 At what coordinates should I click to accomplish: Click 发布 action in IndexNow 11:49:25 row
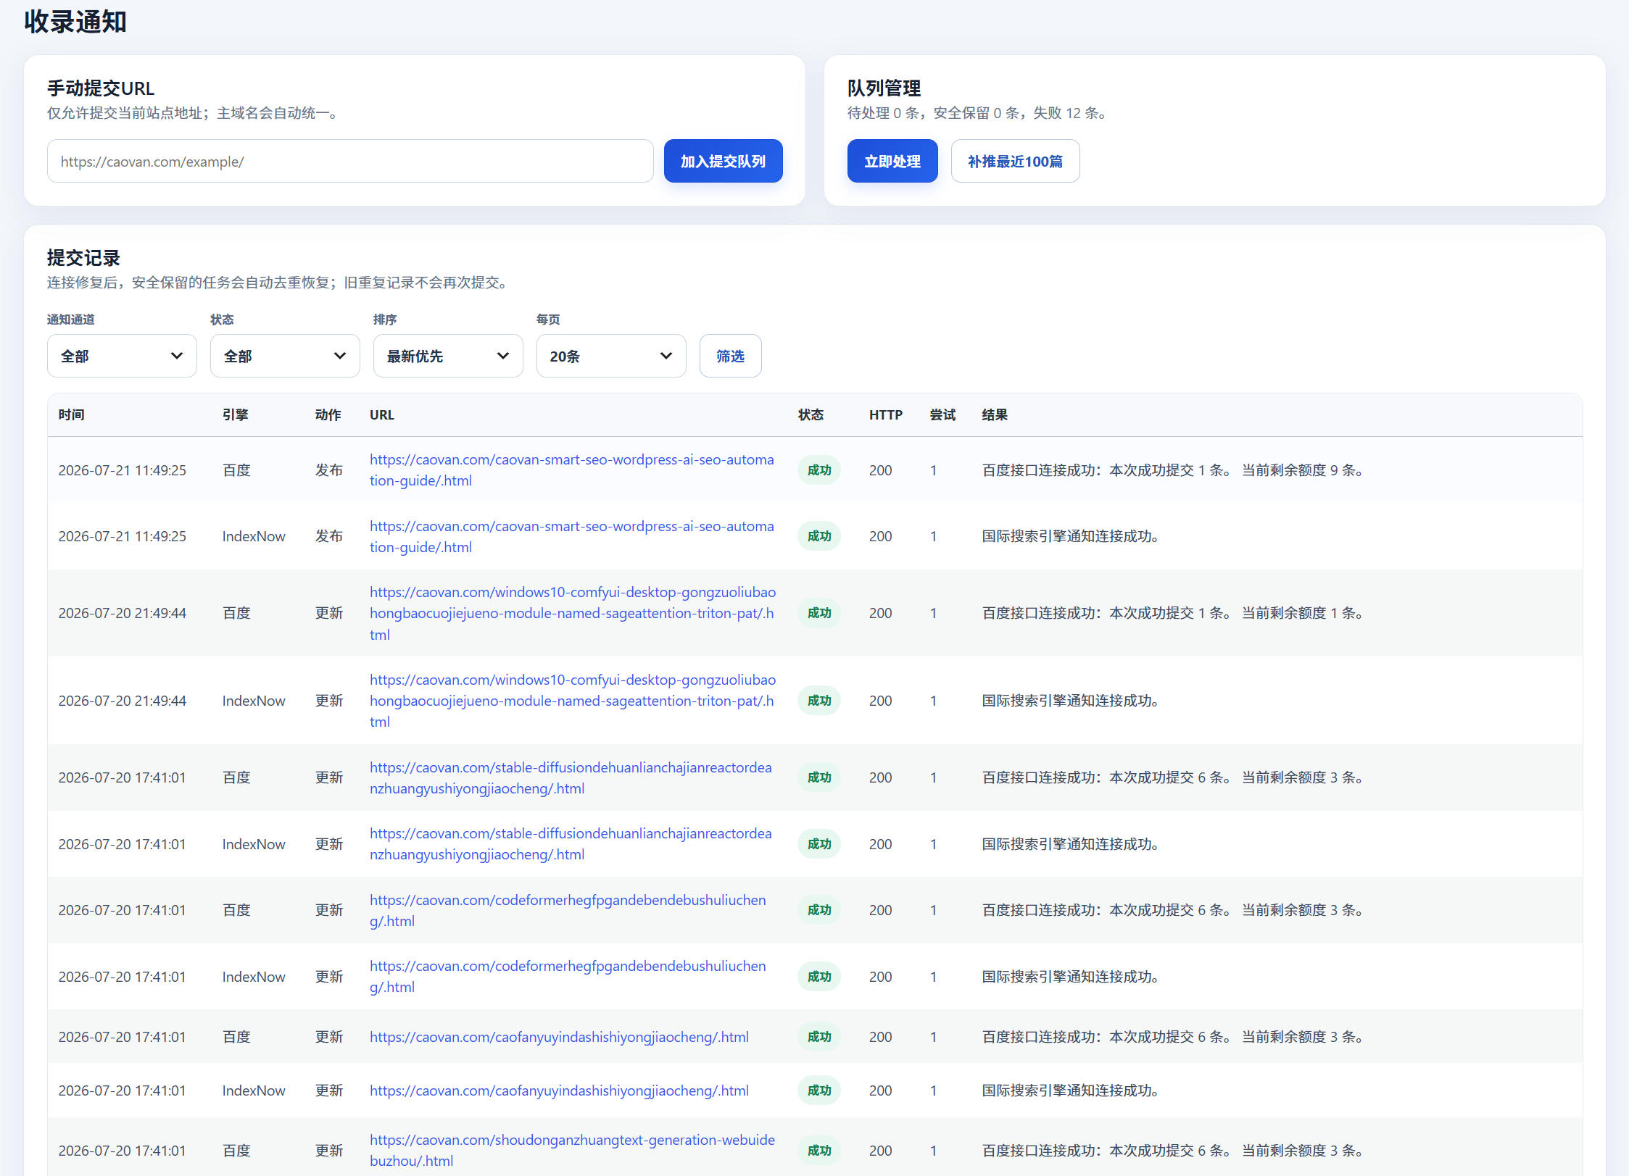point(328,536)
